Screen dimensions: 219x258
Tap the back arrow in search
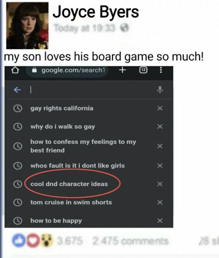[x=17, y=90]
